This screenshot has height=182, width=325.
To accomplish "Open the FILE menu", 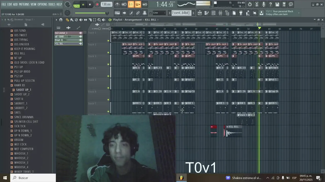I will click(x=4, y=4).
